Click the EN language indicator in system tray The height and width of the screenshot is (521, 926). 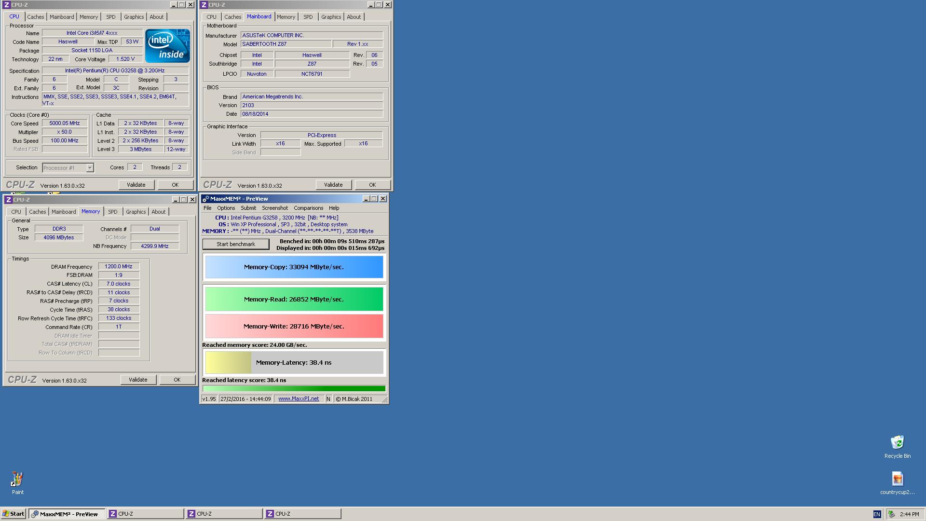(x=877, y=514)
